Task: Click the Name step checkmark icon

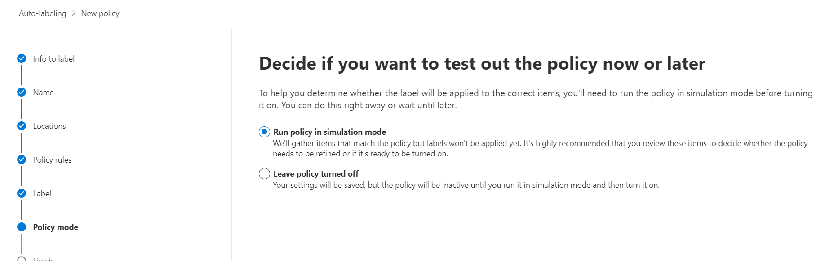Action: 22,92
